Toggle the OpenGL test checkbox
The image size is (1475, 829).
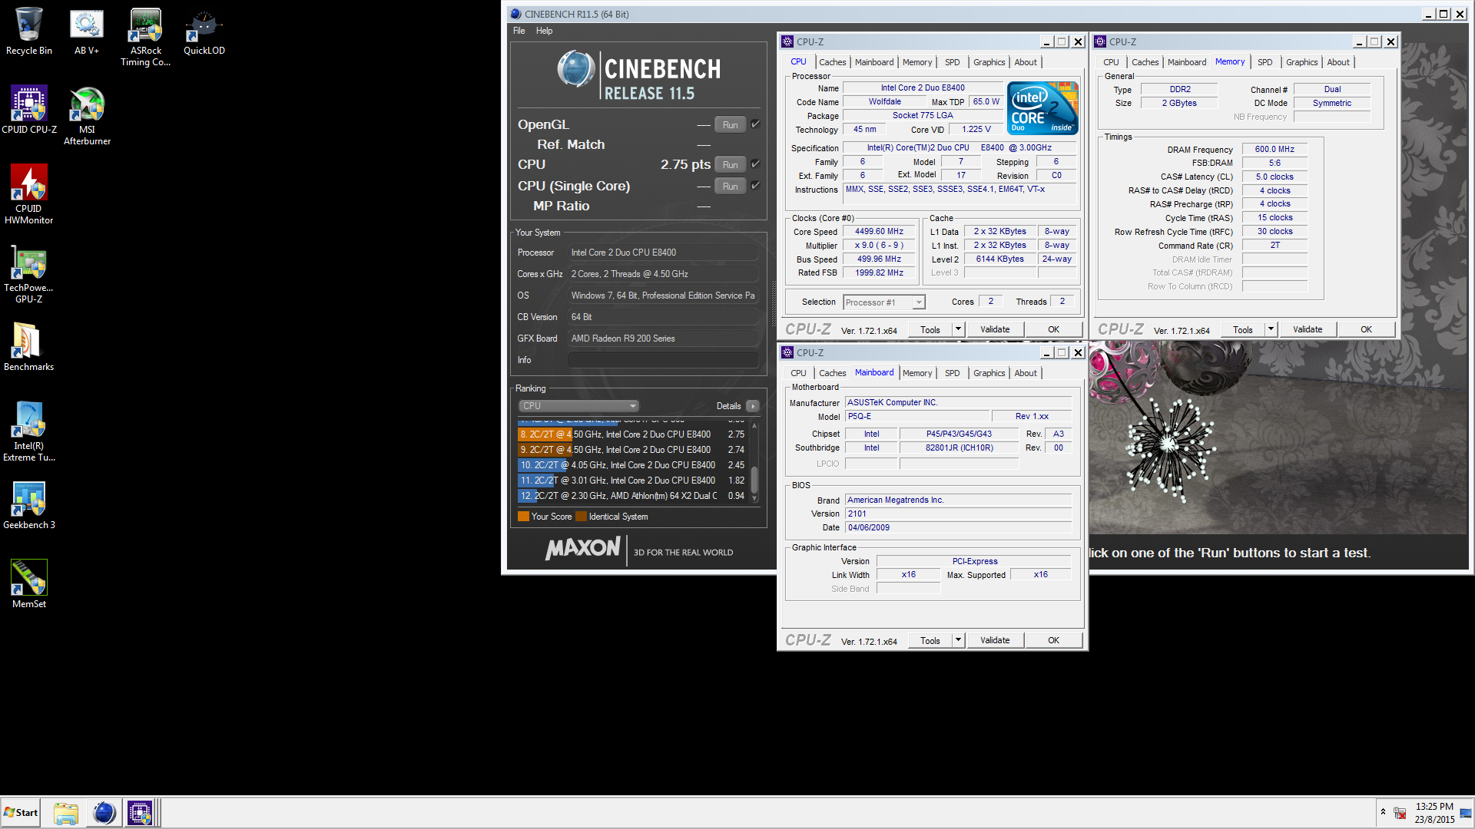pyautogui.click(x=755, y=124)
